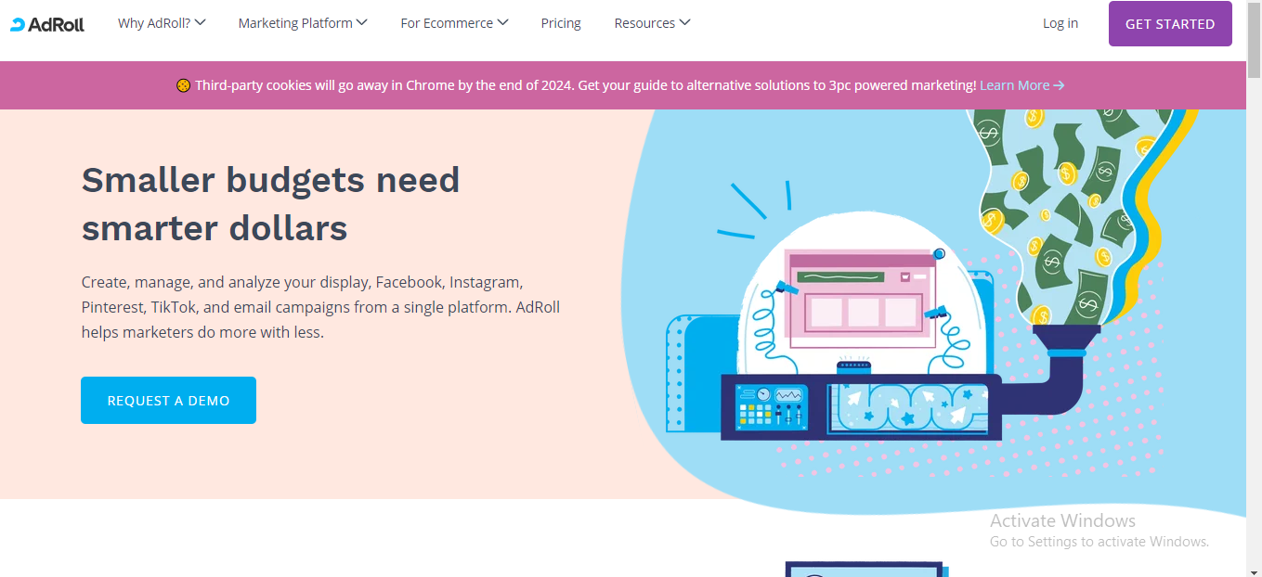The height and width of the screenshot is (577, 1262).
Task: Open the For Ecommerce dropdown
Action: (x=454, y=23)
